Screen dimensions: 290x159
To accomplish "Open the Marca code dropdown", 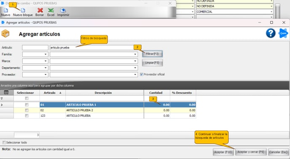I will click(x=46, y=61).
